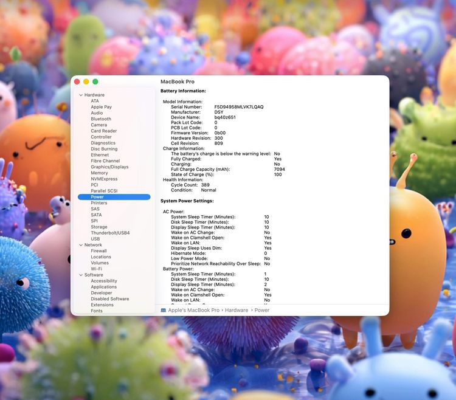456x400 pixels.
Task: Open Applications in the sidebar
Action: point(104,287)
